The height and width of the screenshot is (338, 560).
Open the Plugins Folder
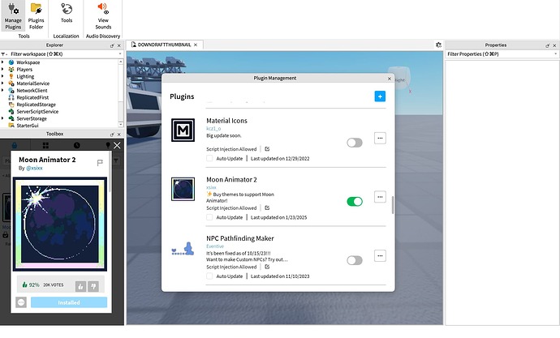36,16
